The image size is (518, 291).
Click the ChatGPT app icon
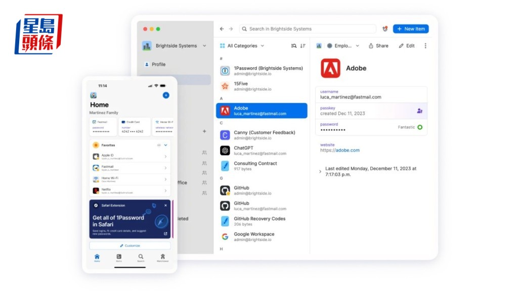tap(225, 151)
